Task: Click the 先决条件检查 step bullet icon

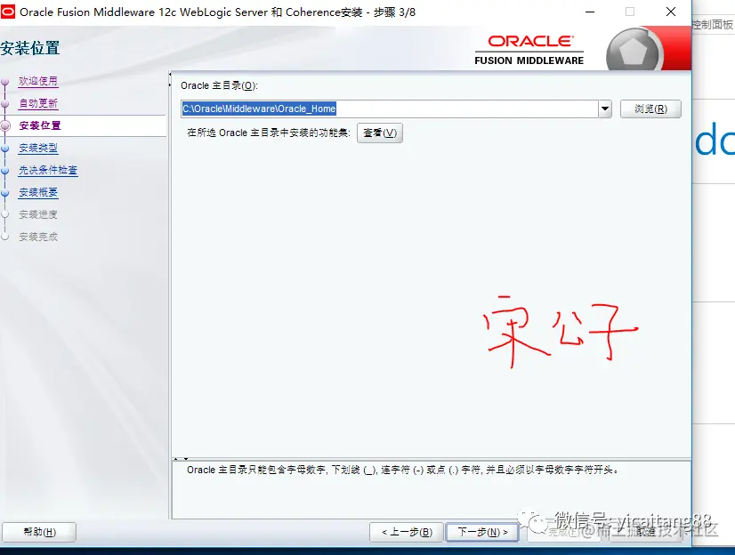Action: (5, 171)
